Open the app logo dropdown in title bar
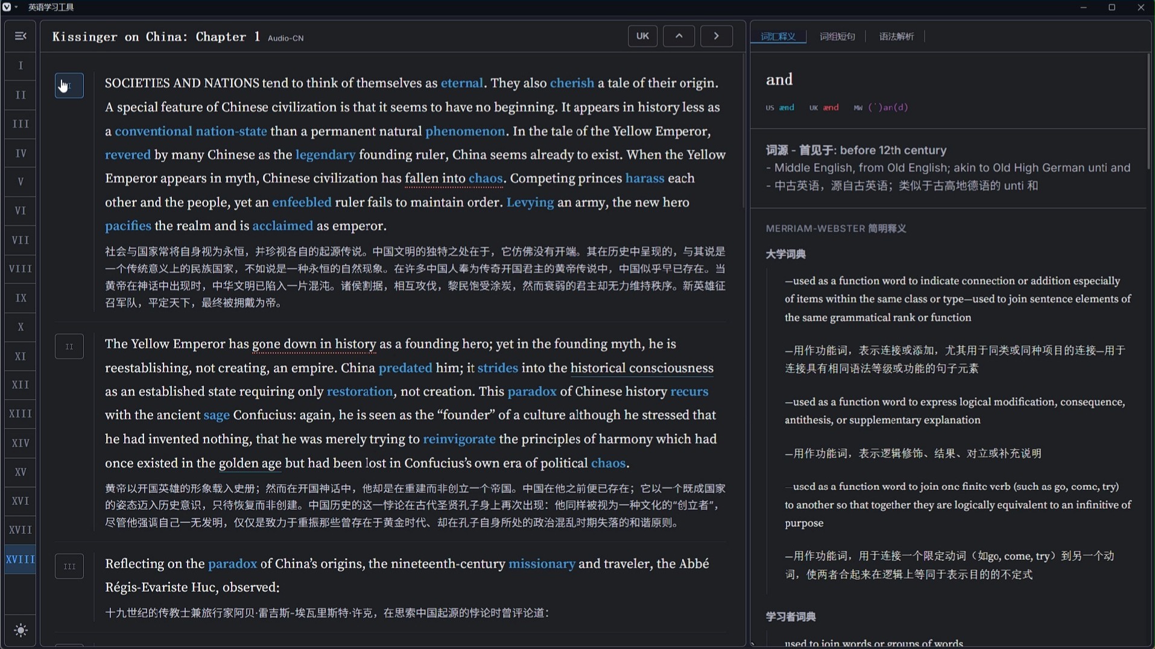This screenshot has width=1155, height=649. point(9,7)
